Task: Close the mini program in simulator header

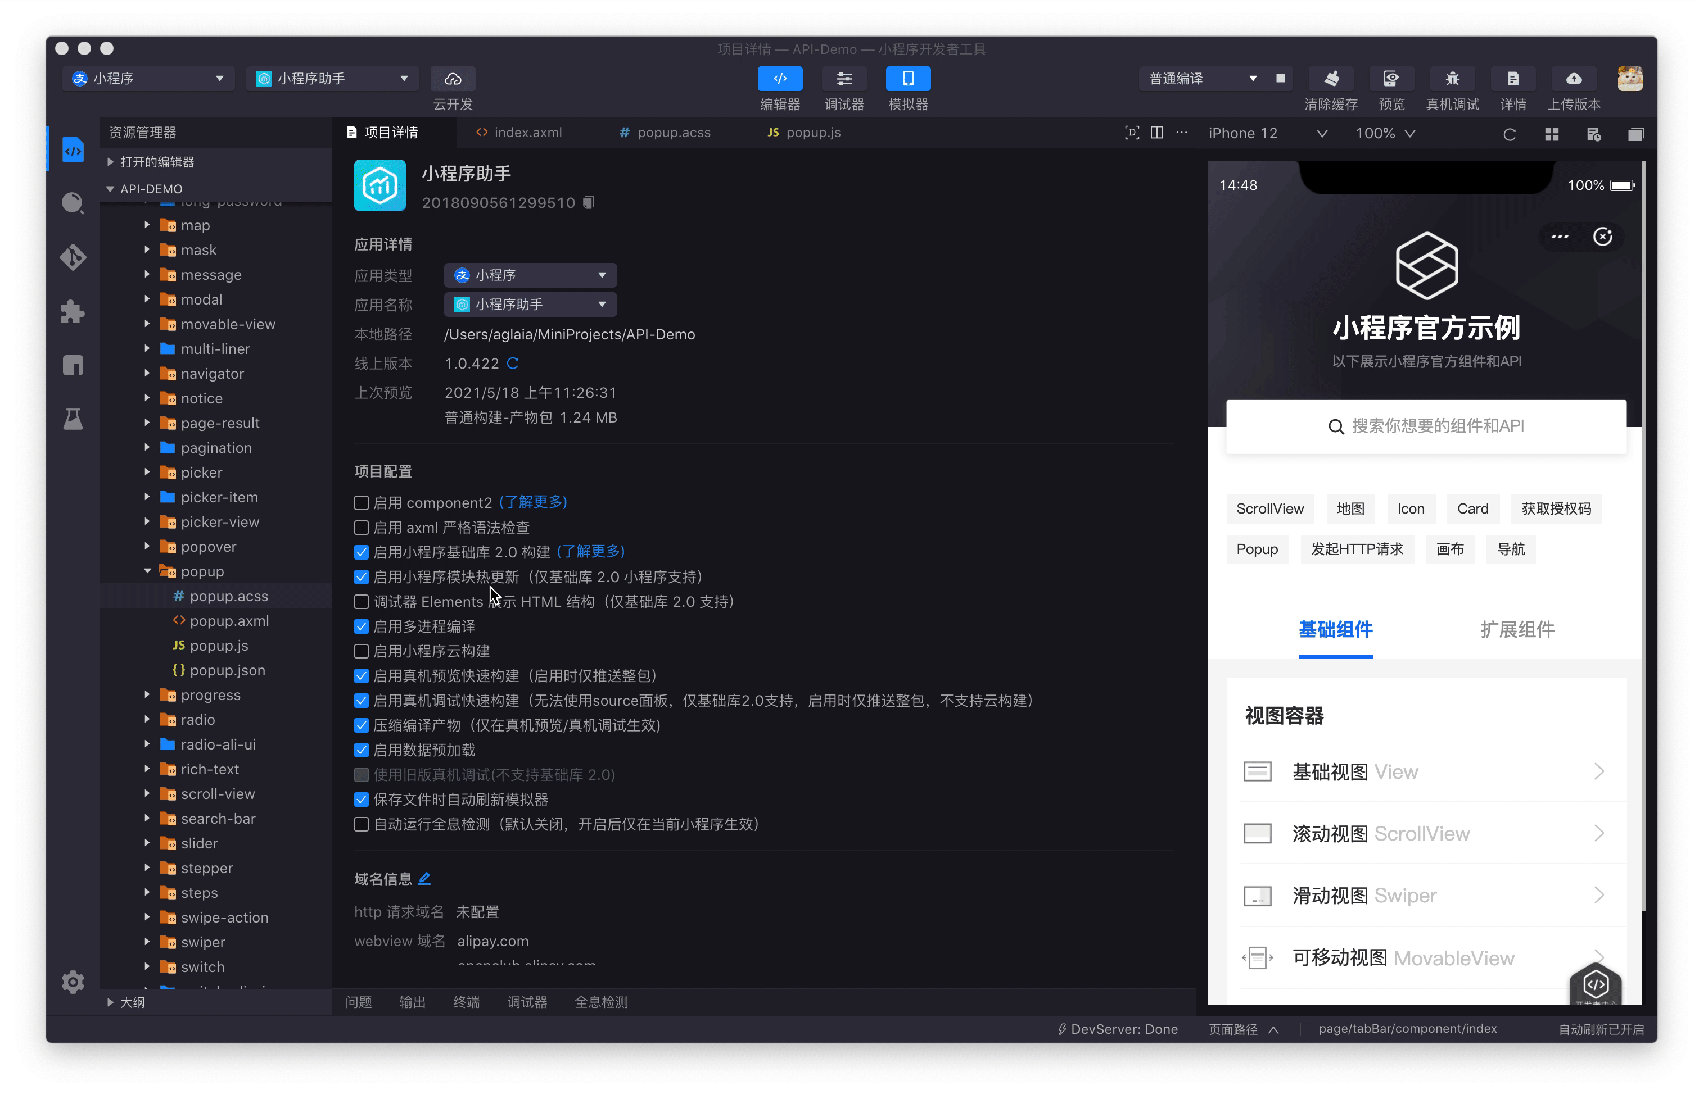Action: click(1603, 237)
